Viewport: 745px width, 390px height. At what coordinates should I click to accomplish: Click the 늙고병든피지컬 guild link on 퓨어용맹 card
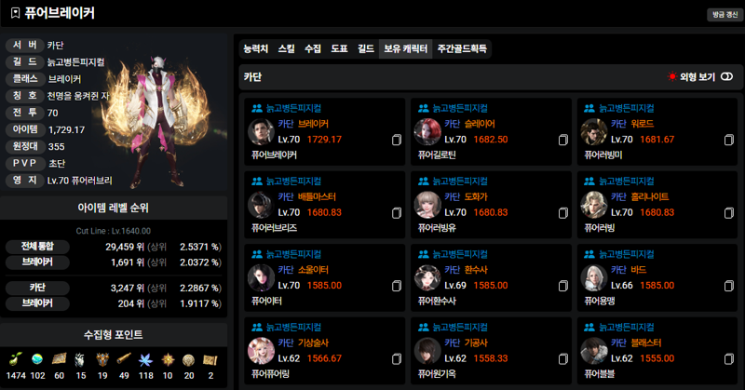click(626, 254)
